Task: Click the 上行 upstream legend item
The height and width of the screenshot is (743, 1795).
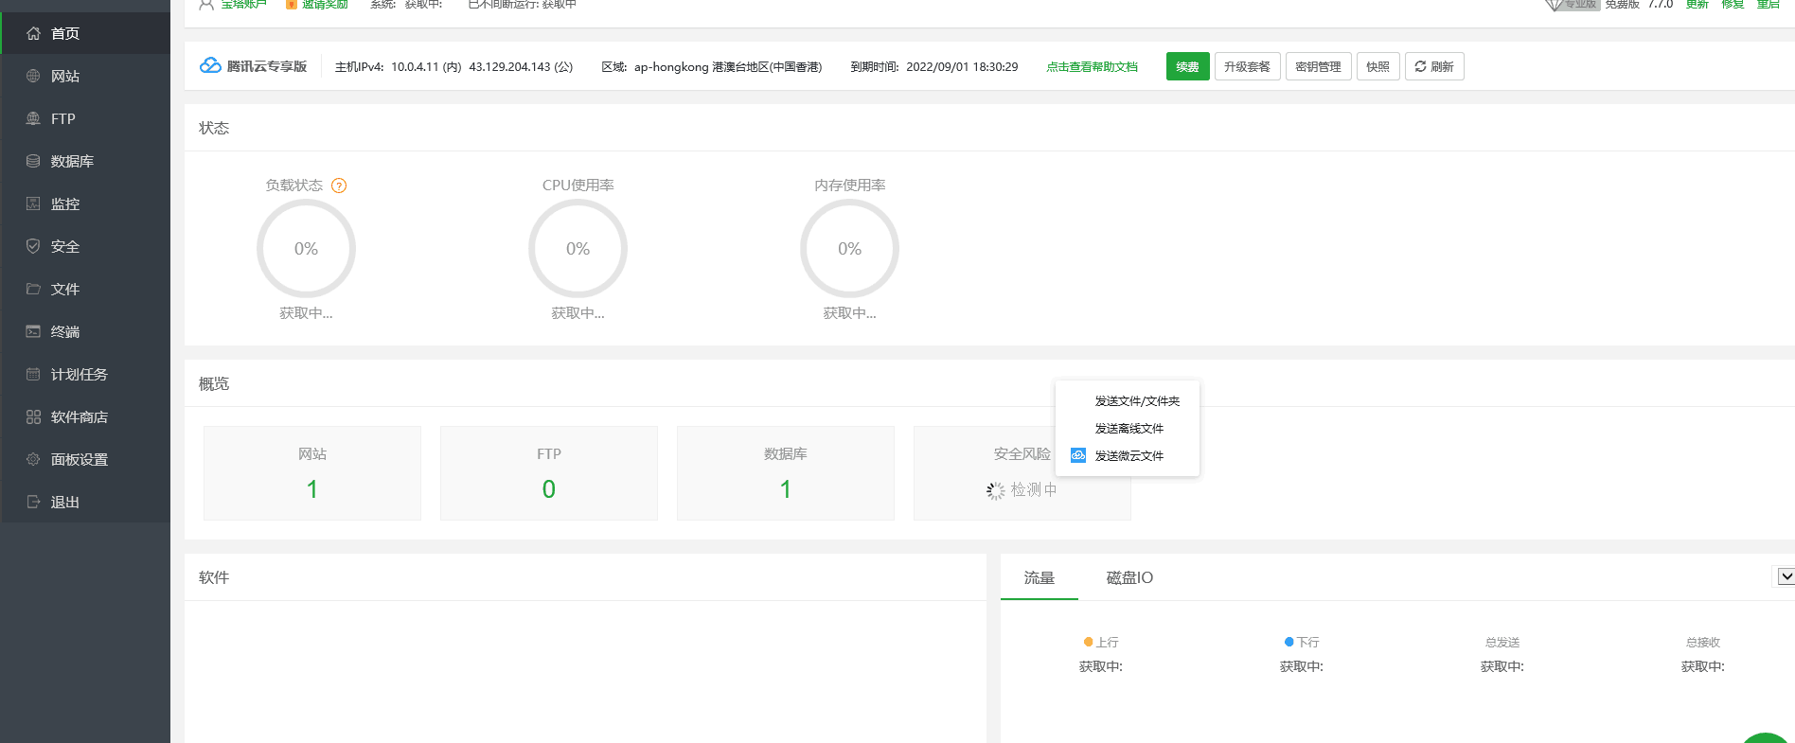Action: click(1101, 642)
